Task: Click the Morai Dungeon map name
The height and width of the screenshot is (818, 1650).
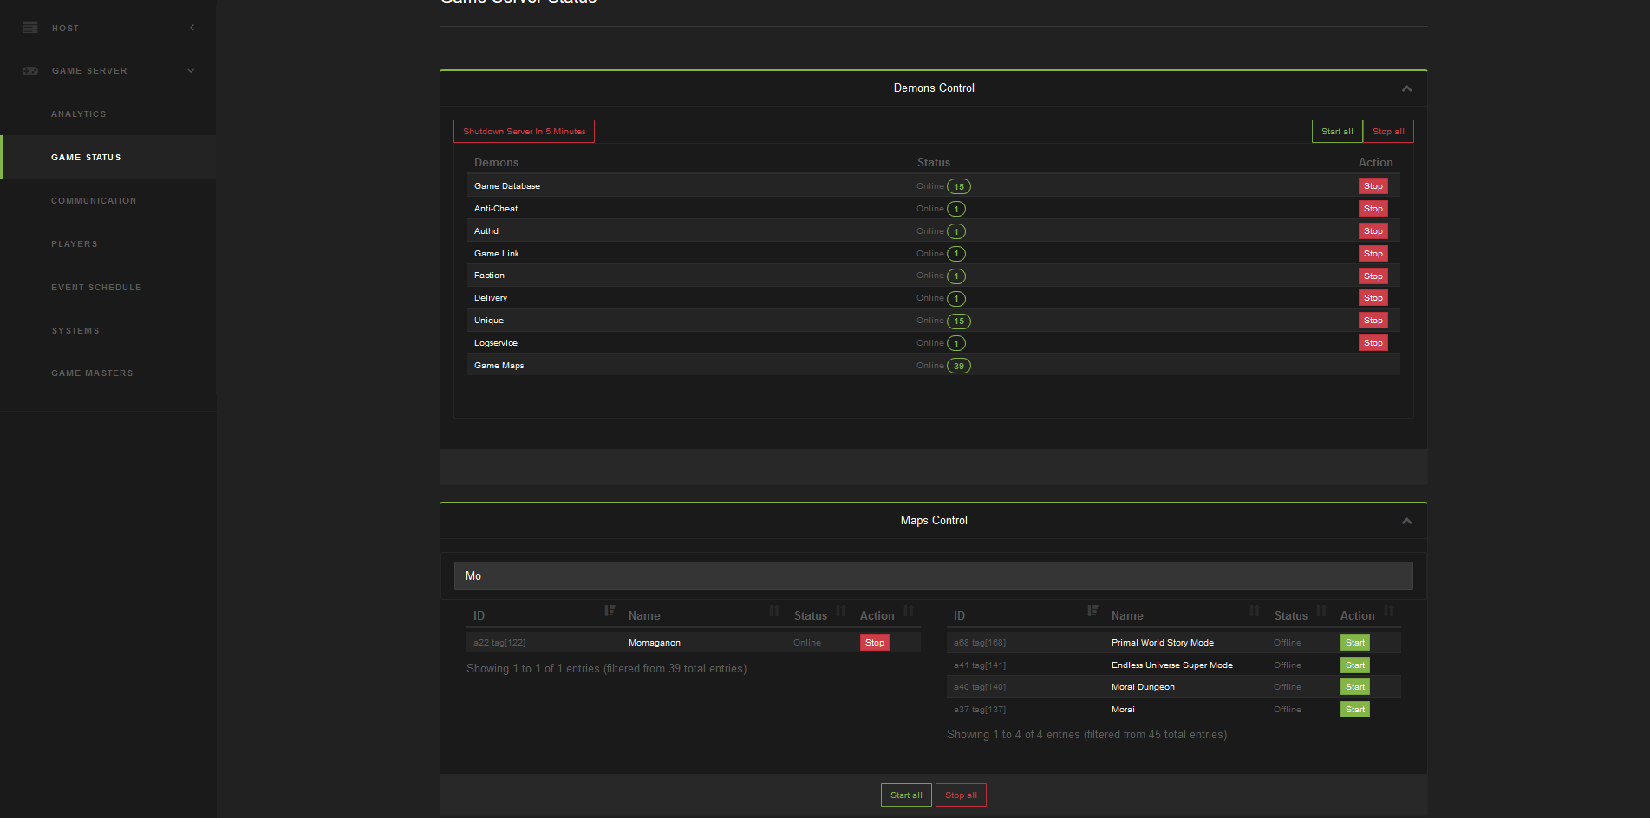Action: coord(1143,687)
